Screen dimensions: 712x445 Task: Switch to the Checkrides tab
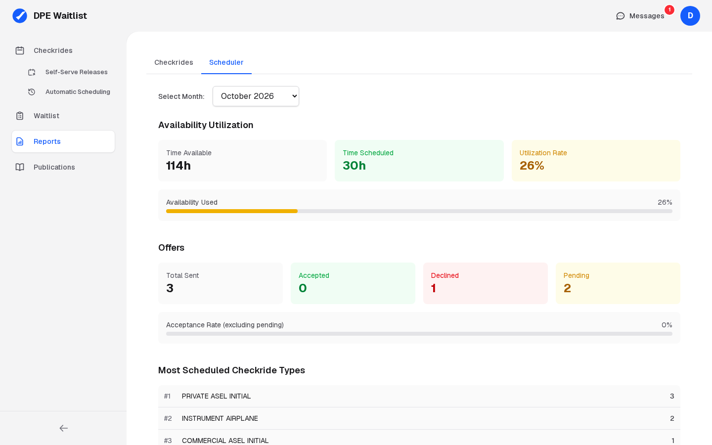174,62
